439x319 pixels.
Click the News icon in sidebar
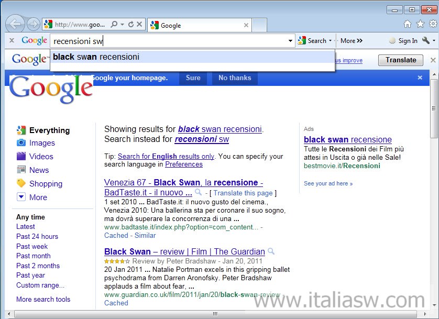pos(21,170)
